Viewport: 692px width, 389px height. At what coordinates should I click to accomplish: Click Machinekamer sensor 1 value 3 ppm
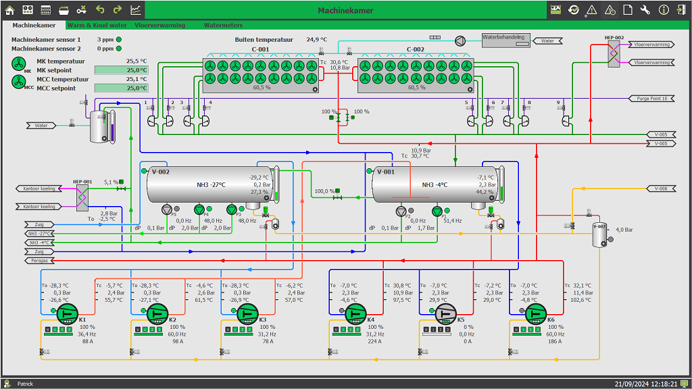[105, 40]
